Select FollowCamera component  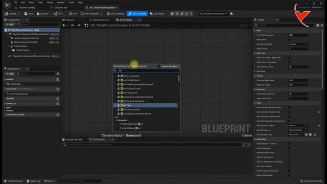[x=22, y=50]
